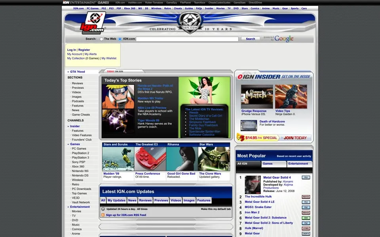This screenshot has width=380, height=237.
Task: Open the Ninja Gaiden Video Tips thumbnail
Action: coord(291,96)
